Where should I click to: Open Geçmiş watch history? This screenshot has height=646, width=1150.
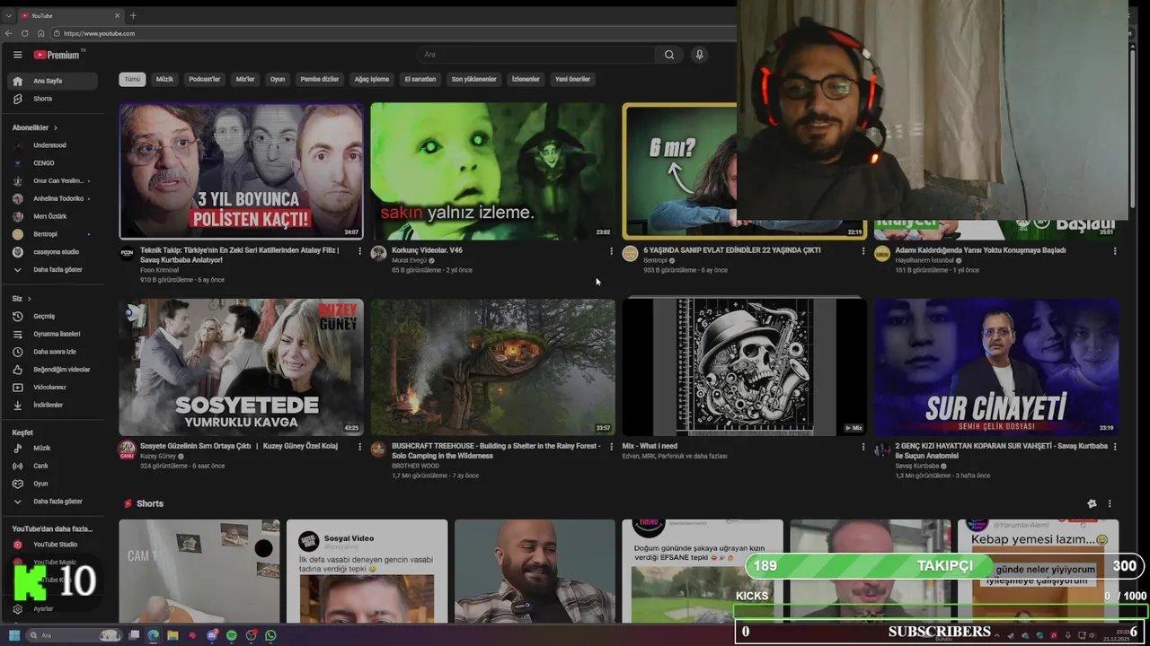click(x=52, y=316)
